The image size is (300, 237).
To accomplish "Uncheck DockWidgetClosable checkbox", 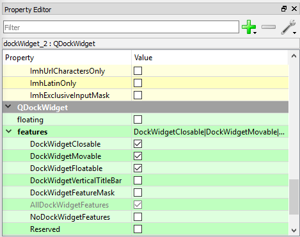I will pos(138,144).
